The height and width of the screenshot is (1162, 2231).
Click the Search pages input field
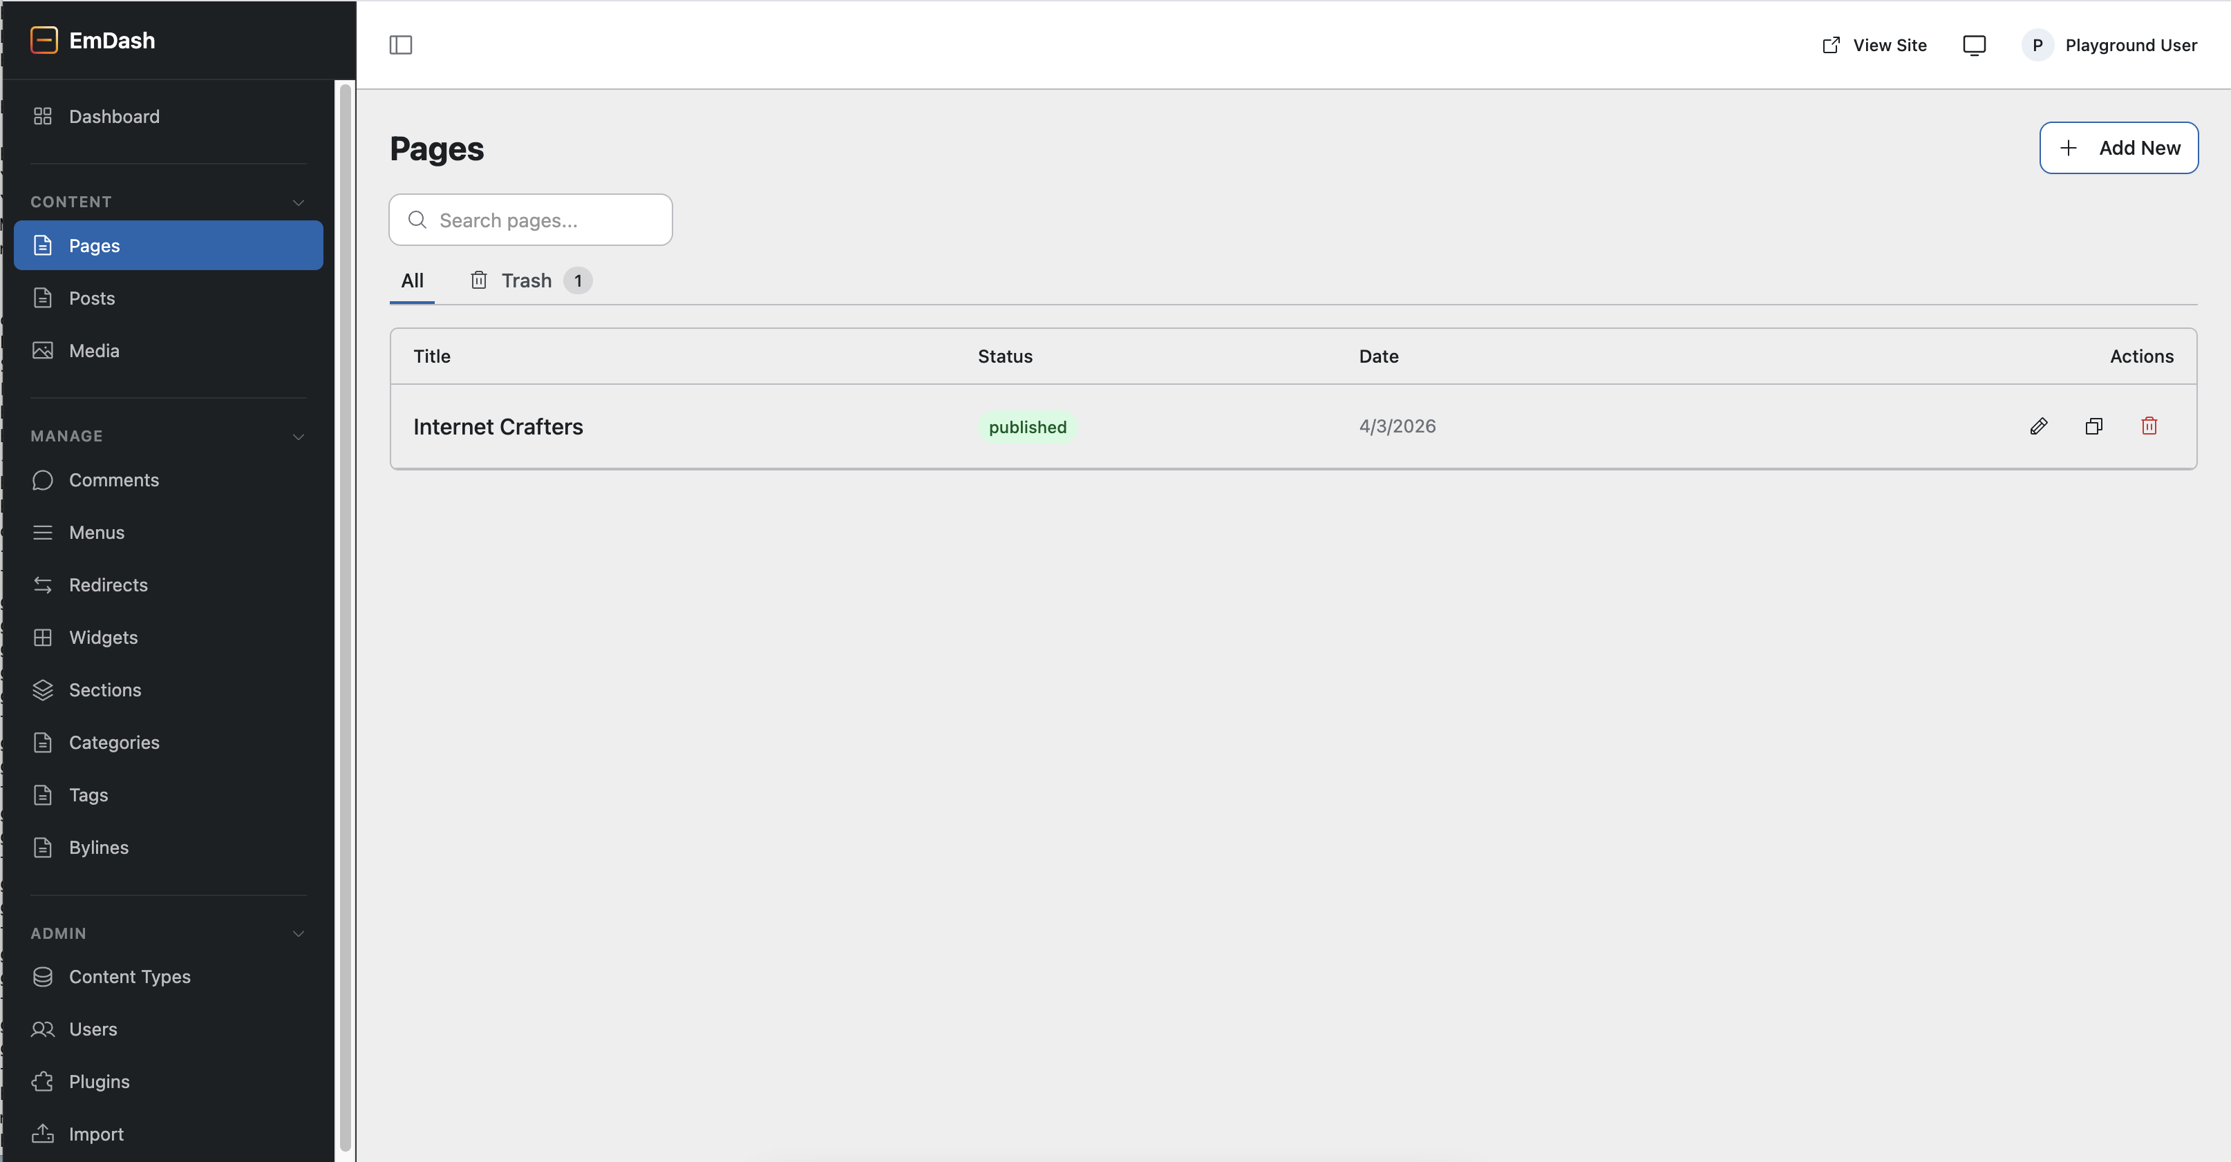530,220
